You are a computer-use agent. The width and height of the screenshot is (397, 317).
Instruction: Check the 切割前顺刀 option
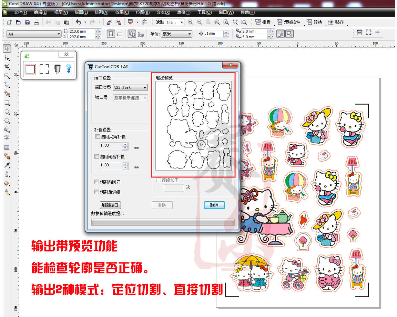click(96, 182)
